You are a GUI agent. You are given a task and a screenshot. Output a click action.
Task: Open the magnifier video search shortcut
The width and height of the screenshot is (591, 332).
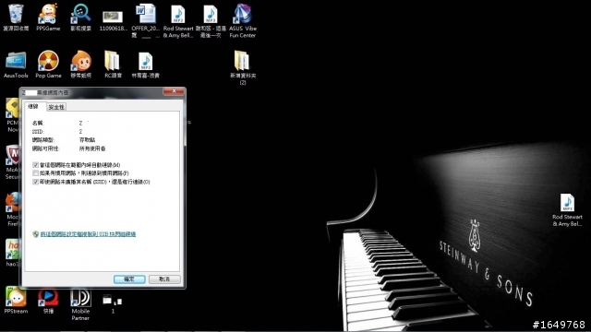coord(80,18)
